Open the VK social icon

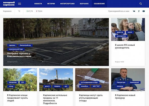point(134,11)
